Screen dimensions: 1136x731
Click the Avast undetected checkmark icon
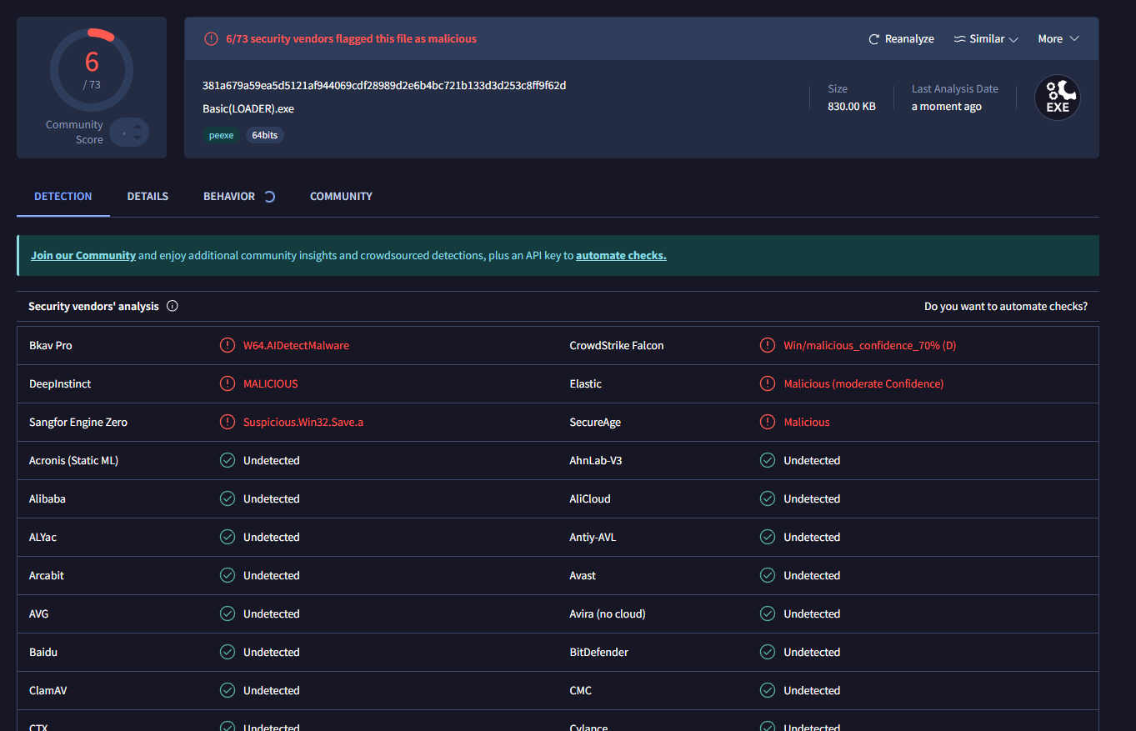tap(767, 575)
